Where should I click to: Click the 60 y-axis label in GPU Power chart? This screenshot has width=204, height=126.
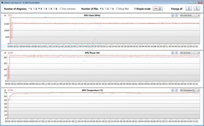[5, 63]
